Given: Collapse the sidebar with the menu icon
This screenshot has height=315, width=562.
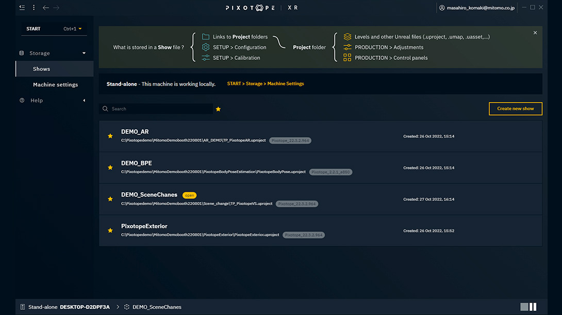Looking at the screenshot, I should point(22,8).
